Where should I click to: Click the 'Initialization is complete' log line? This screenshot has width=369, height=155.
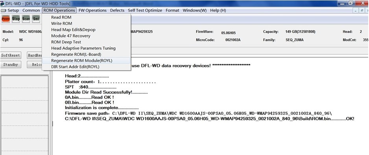click(x=101, y=108)
